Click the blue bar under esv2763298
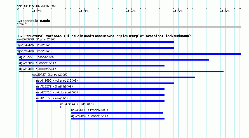 click(95, 42)
